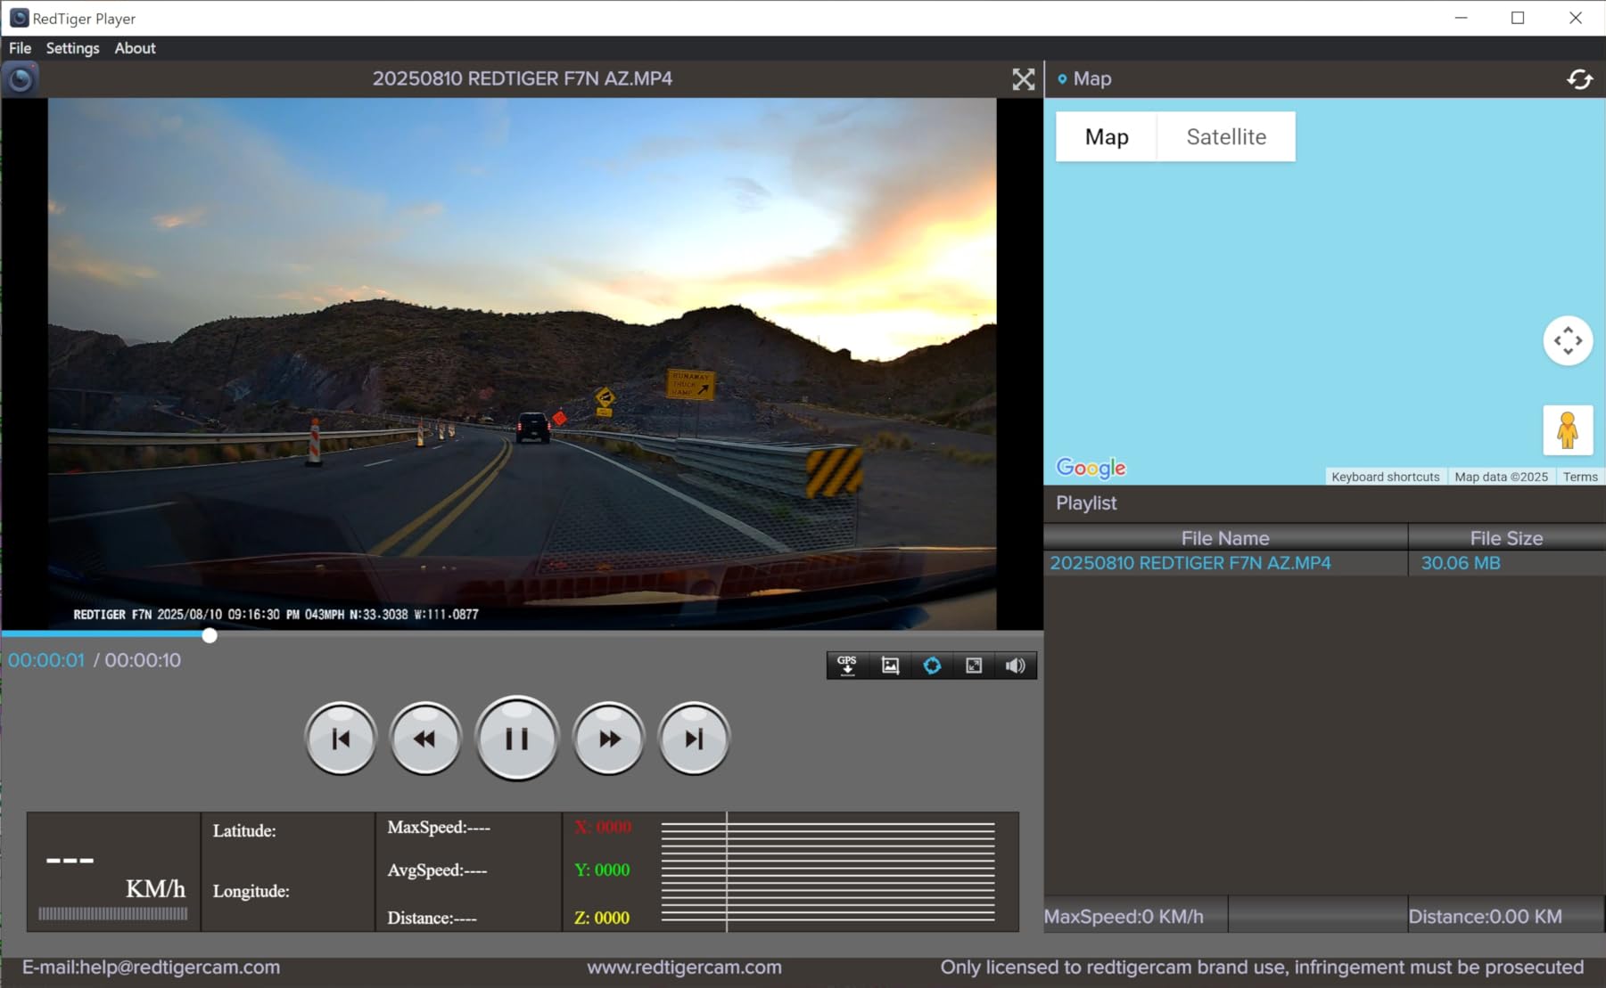The height and width of the screenshot is (988, 1606).
Task: Open the Google Maps Terms link
Action: [1580, 476]
